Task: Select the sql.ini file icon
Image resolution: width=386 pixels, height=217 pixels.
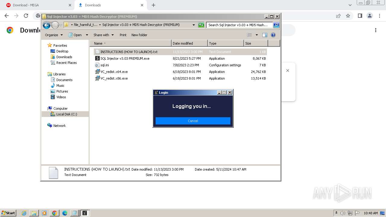Action: [x=97, y=65]
